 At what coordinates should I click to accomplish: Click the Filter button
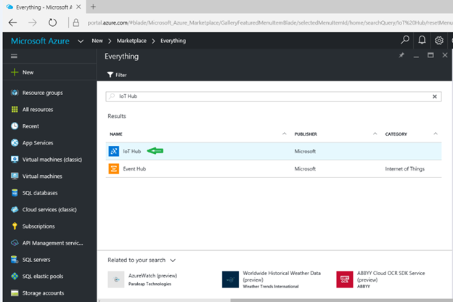pos(116,75)
